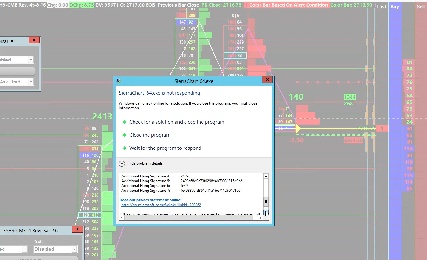This screenshot has height=260, width=427.
Task: Click 'Color Bar Based On Alert Condition' header text
Action: [288, 5]
